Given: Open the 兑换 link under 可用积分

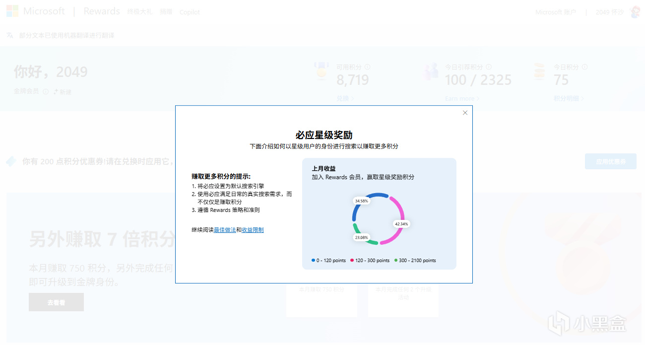Looking at the screenshot, I should pyautogui.click(x=345, y=98).
